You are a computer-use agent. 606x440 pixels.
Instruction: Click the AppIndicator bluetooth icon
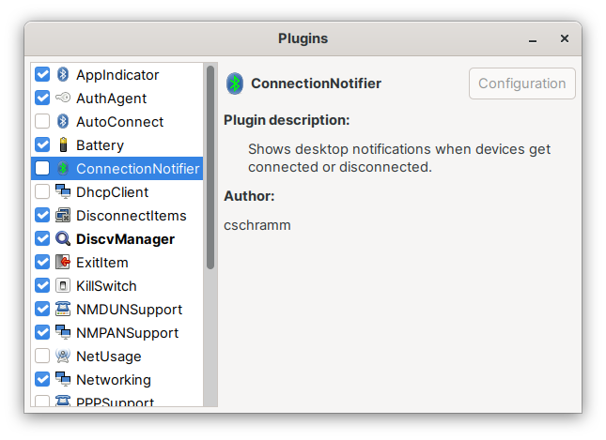[x=63, y=74]
